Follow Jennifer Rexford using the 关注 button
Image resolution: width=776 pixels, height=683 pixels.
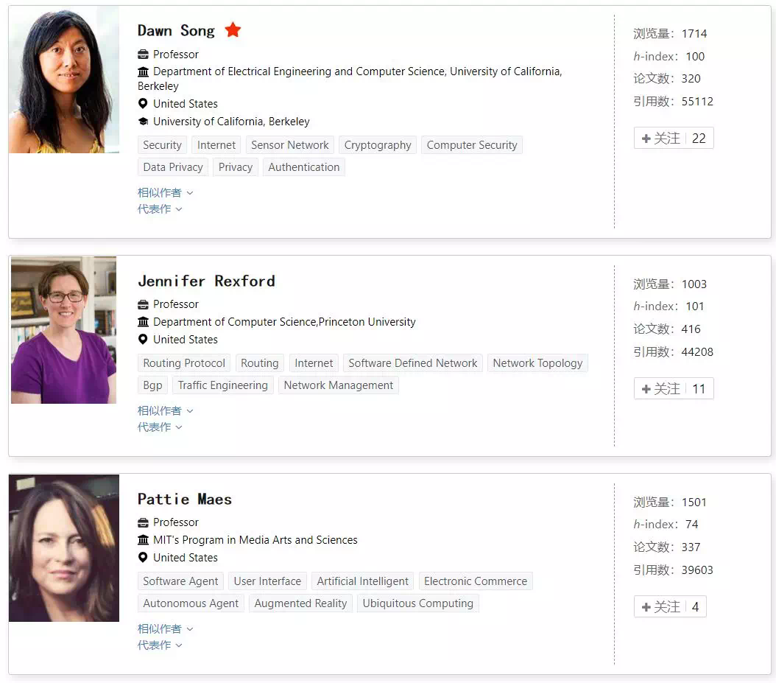coord(674,388)
